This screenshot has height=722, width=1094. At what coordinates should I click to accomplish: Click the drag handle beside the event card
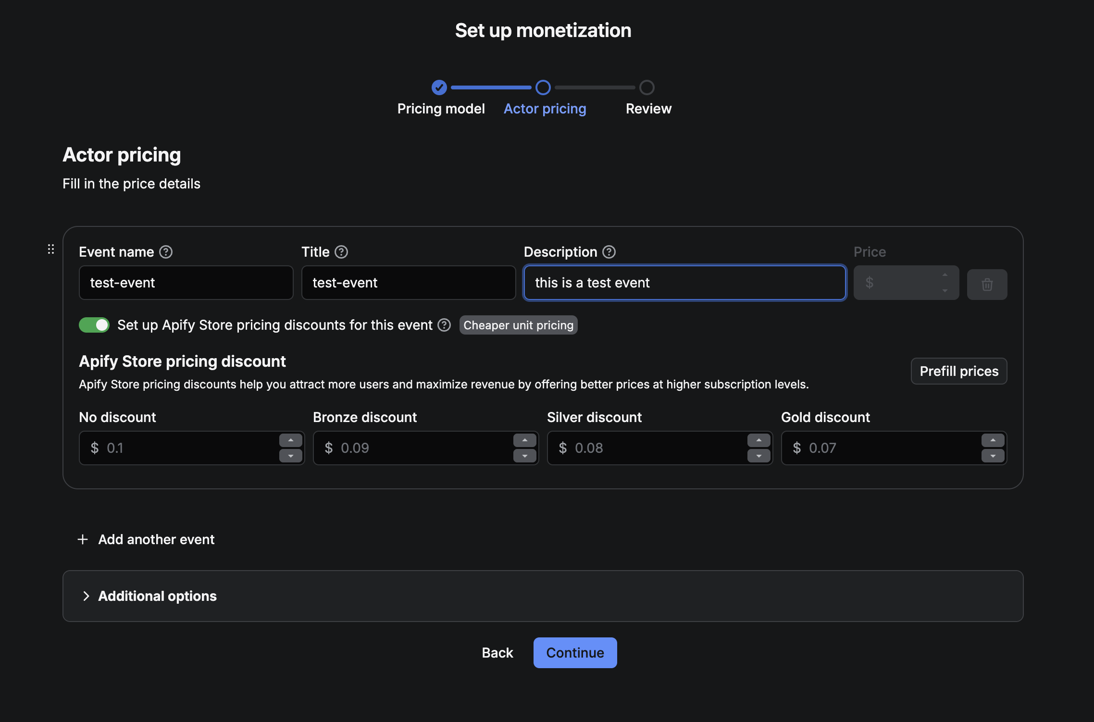(x=51, y=249)
